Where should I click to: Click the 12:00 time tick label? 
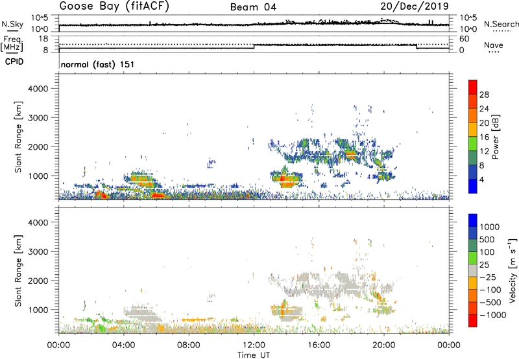click(x=254, y=345)
